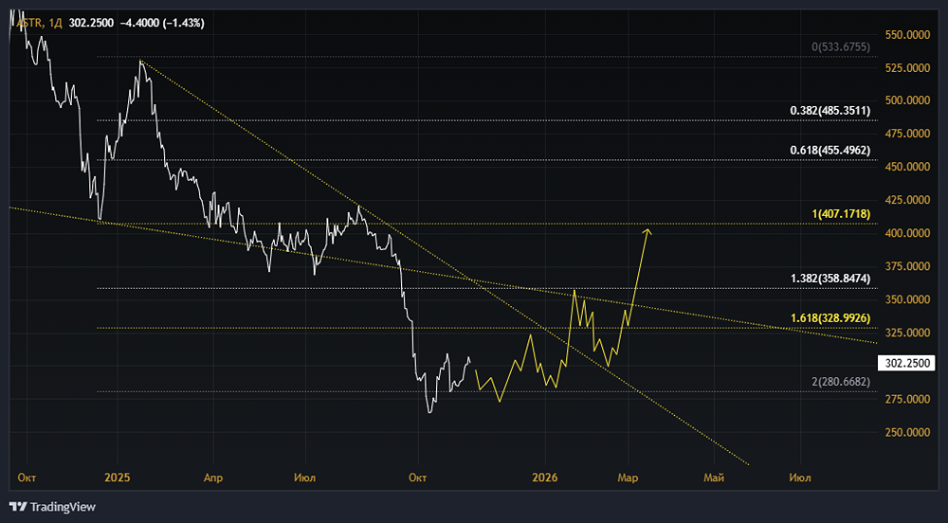This screenshot has height=523, width=948.
Task: Click the 1Д interval label
Action: click(x=54, y=22)
